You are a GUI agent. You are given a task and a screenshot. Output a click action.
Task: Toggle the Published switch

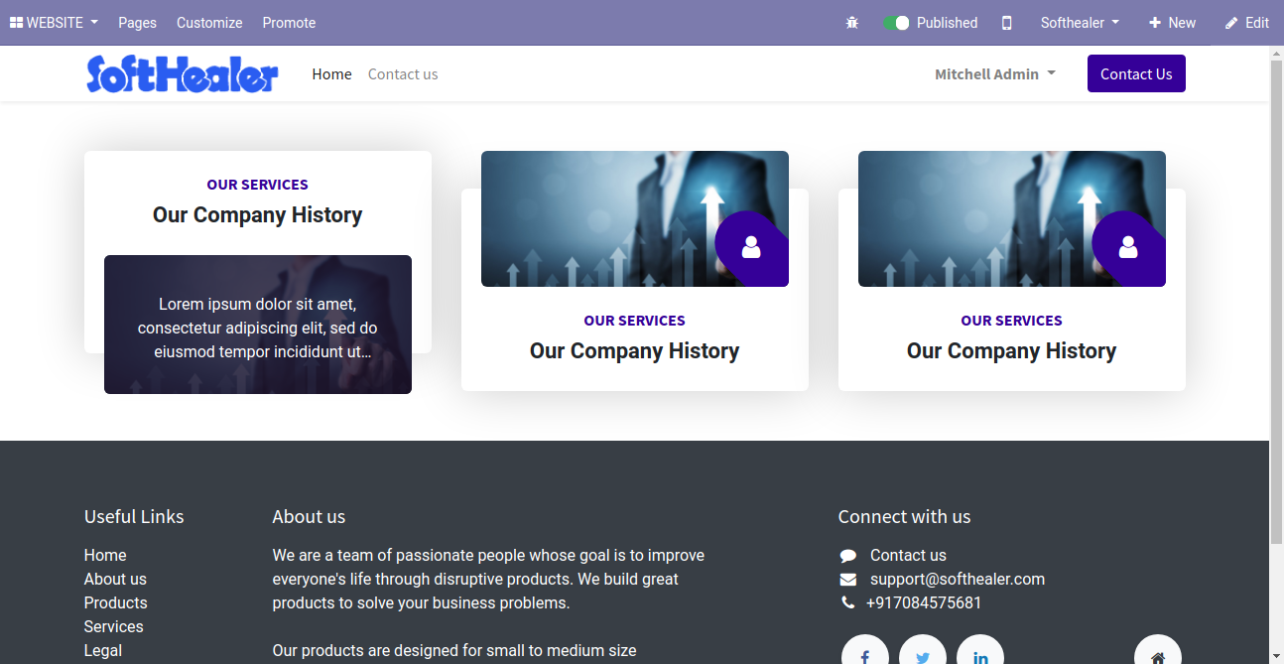point(896,23)
